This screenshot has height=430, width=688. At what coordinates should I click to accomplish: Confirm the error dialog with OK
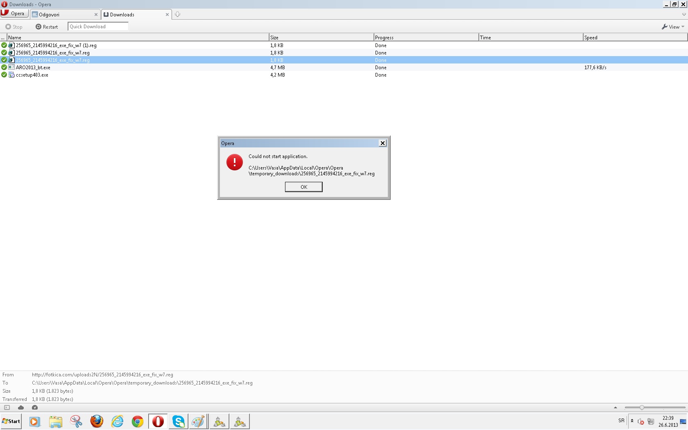tap(303, 187)
